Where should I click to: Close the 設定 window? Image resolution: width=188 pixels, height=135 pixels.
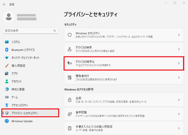[184, 3]
